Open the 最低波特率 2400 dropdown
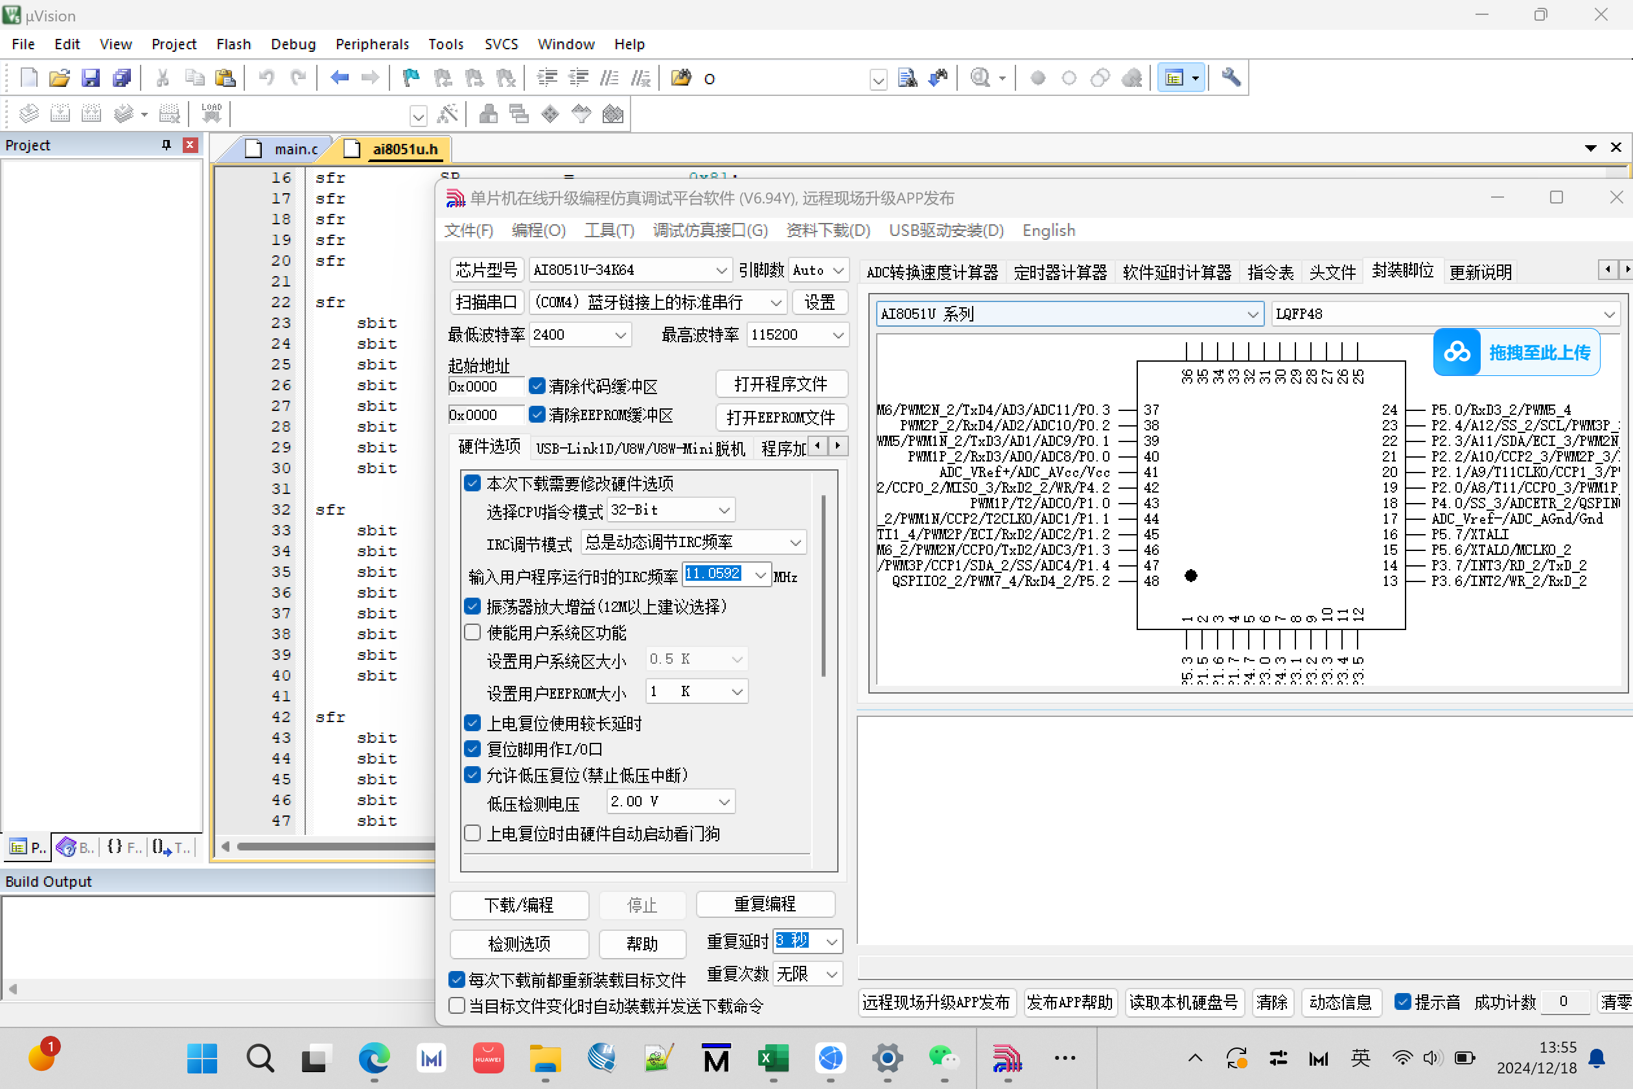The image size is (1633, 1089). click(580, 334)
